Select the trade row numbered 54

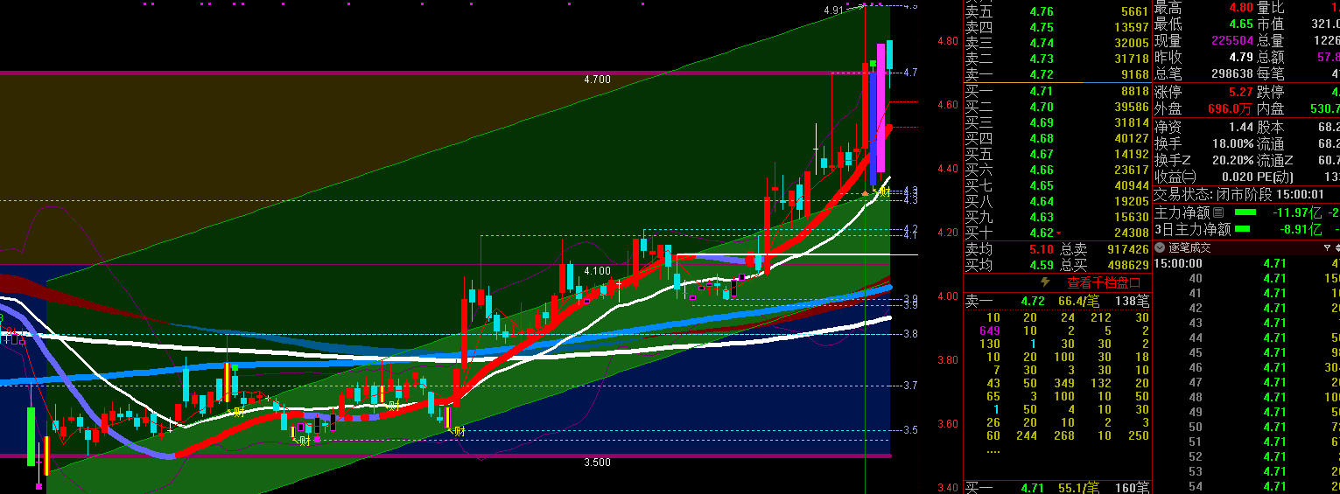1246,486
